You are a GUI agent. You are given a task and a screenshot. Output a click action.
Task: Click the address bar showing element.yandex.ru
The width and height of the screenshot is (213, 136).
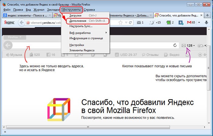[46, 23]
